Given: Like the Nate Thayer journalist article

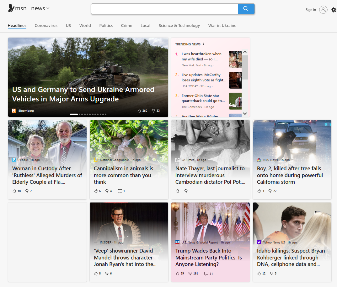Looking at the screenshot, I should 178,191.
